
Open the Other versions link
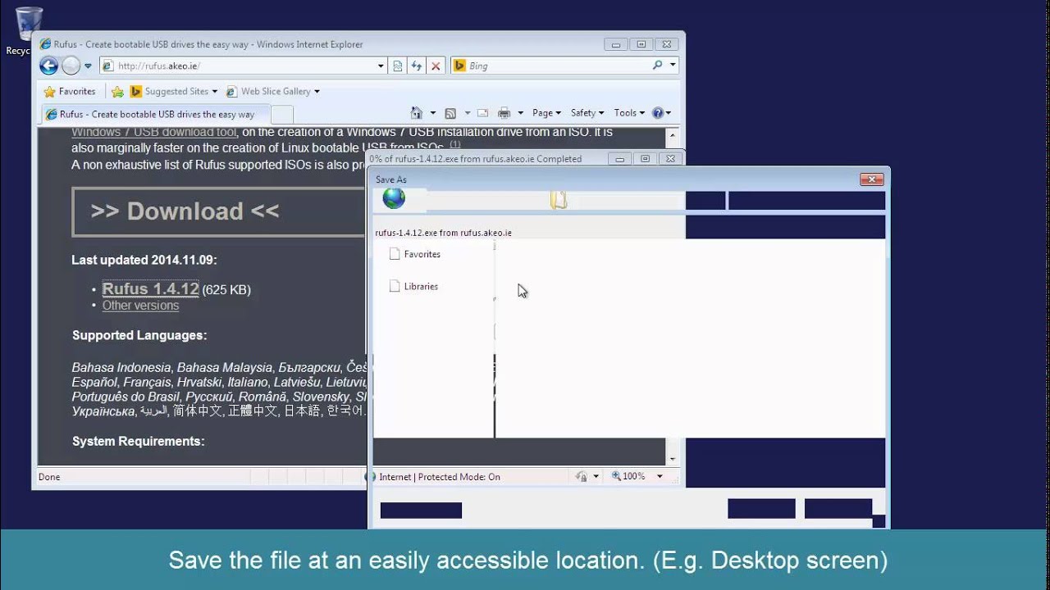140,306
